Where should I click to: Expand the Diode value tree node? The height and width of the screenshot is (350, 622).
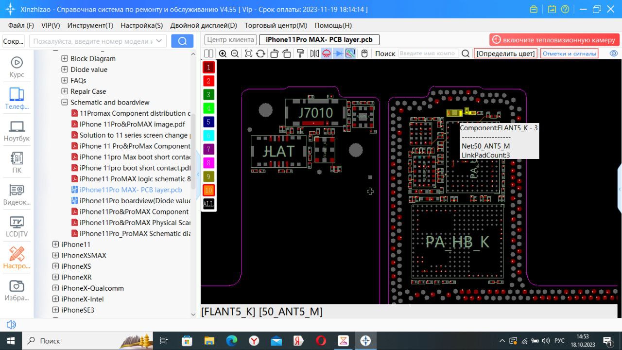pyautogui.click(x=65, y=70)
